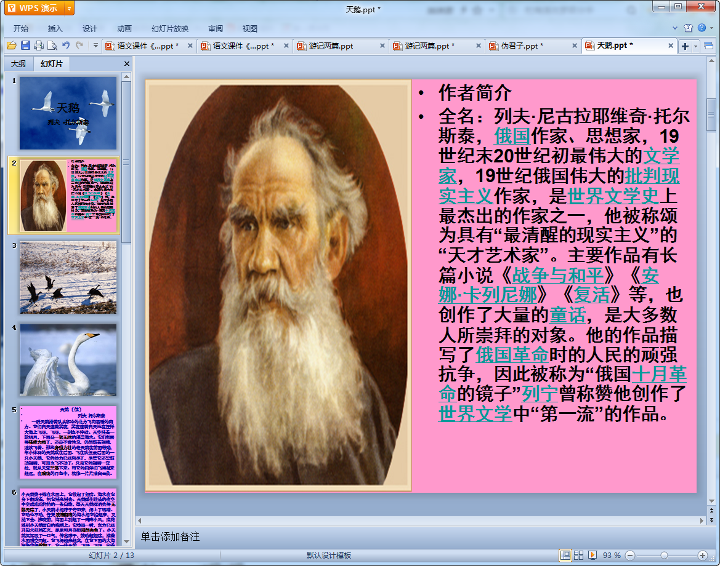Expand quick access toolbar options arrow
Viewport: 720px width, 566px height.
[x=95, y=46]
